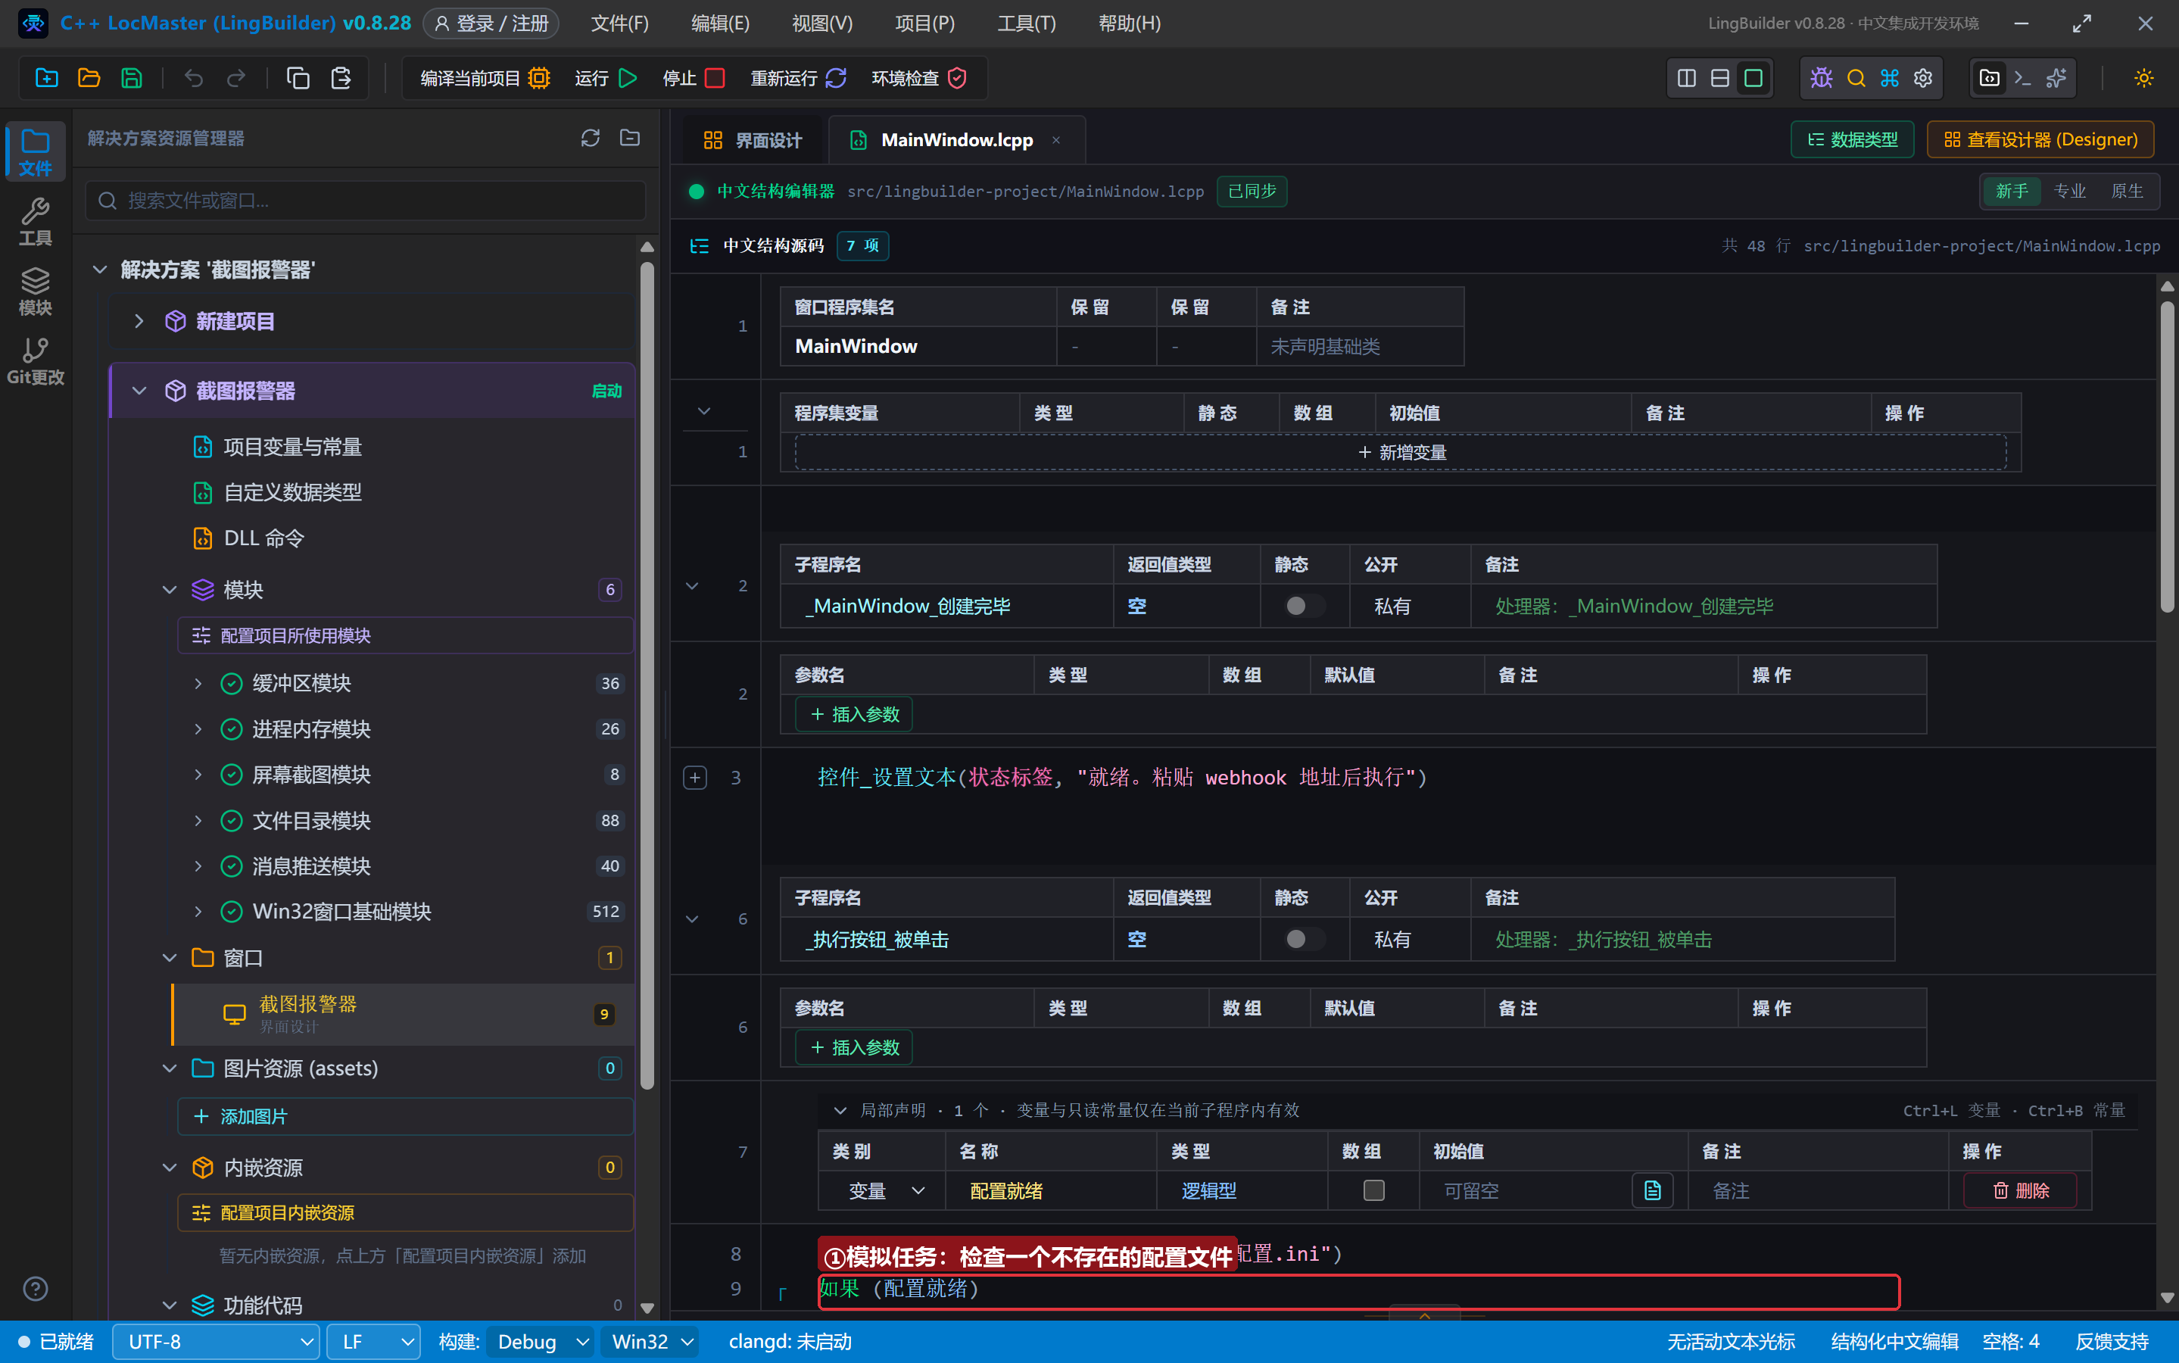Click the AI sparkle wand icon
This screenshot has height=1363, width=2179.
coord(2056,79)
